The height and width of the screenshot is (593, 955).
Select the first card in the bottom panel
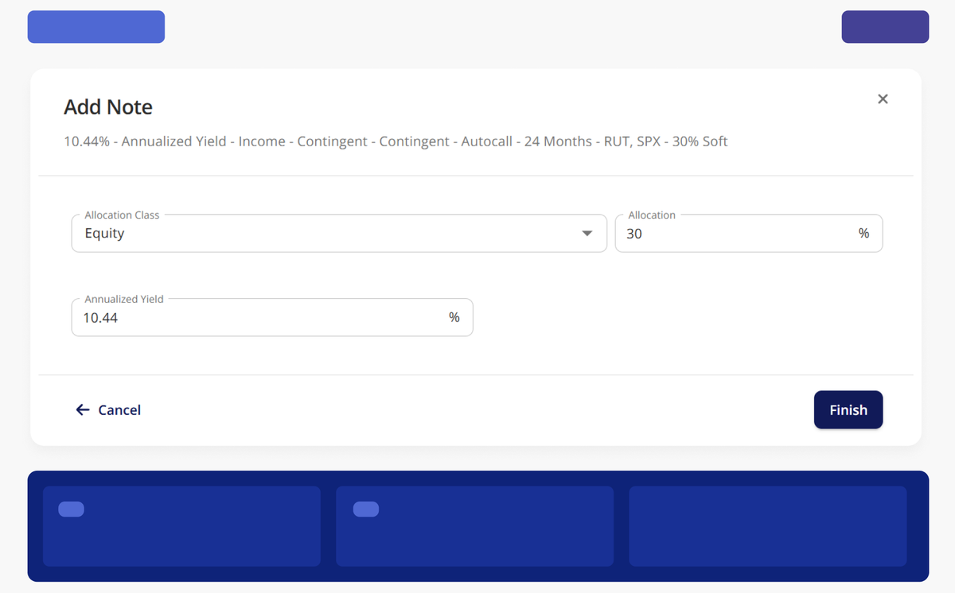point(181,526)
